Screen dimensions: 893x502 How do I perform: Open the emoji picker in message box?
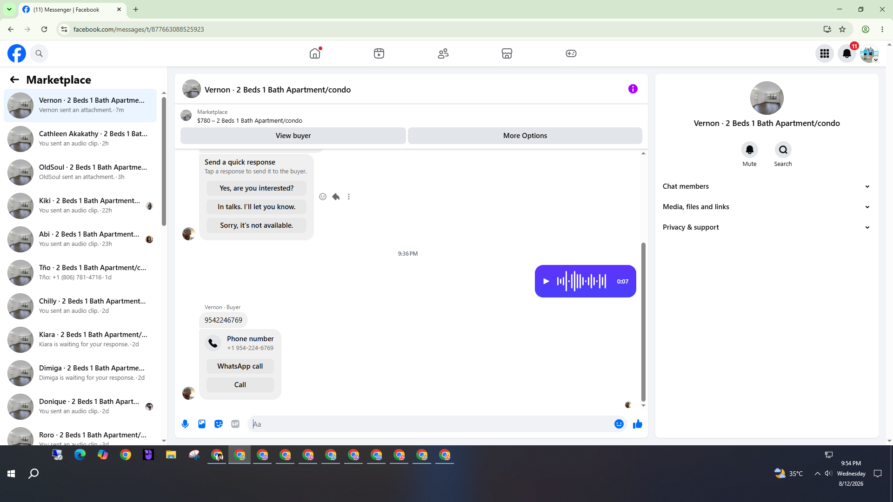coord(619,424)
